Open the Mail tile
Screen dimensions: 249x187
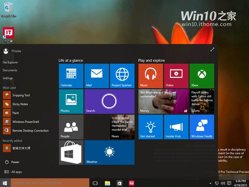pyautogui.click(x=97, y=76)
